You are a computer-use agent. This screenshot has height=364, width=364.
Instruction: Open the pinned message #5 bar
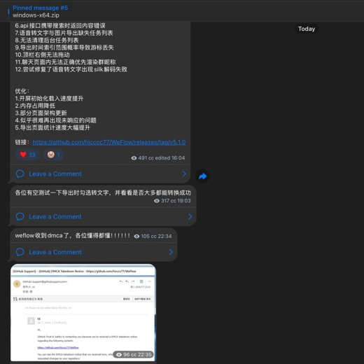pyautogui.click(x=182, y=11)
